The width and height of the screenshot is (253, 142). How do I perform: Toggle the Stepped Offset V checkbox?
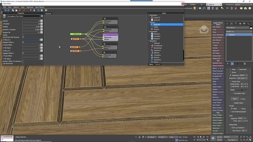[x=23, y=53]
